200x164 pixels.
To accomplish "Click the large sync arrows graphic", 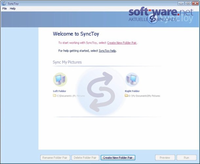I will 101,92.
